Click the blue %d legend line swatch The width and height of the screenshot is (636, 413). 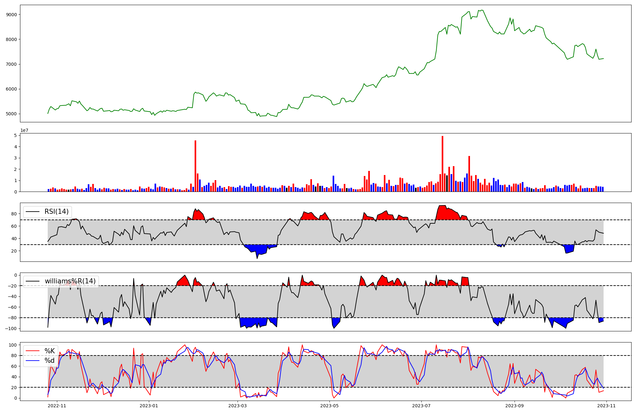point(33,361)
